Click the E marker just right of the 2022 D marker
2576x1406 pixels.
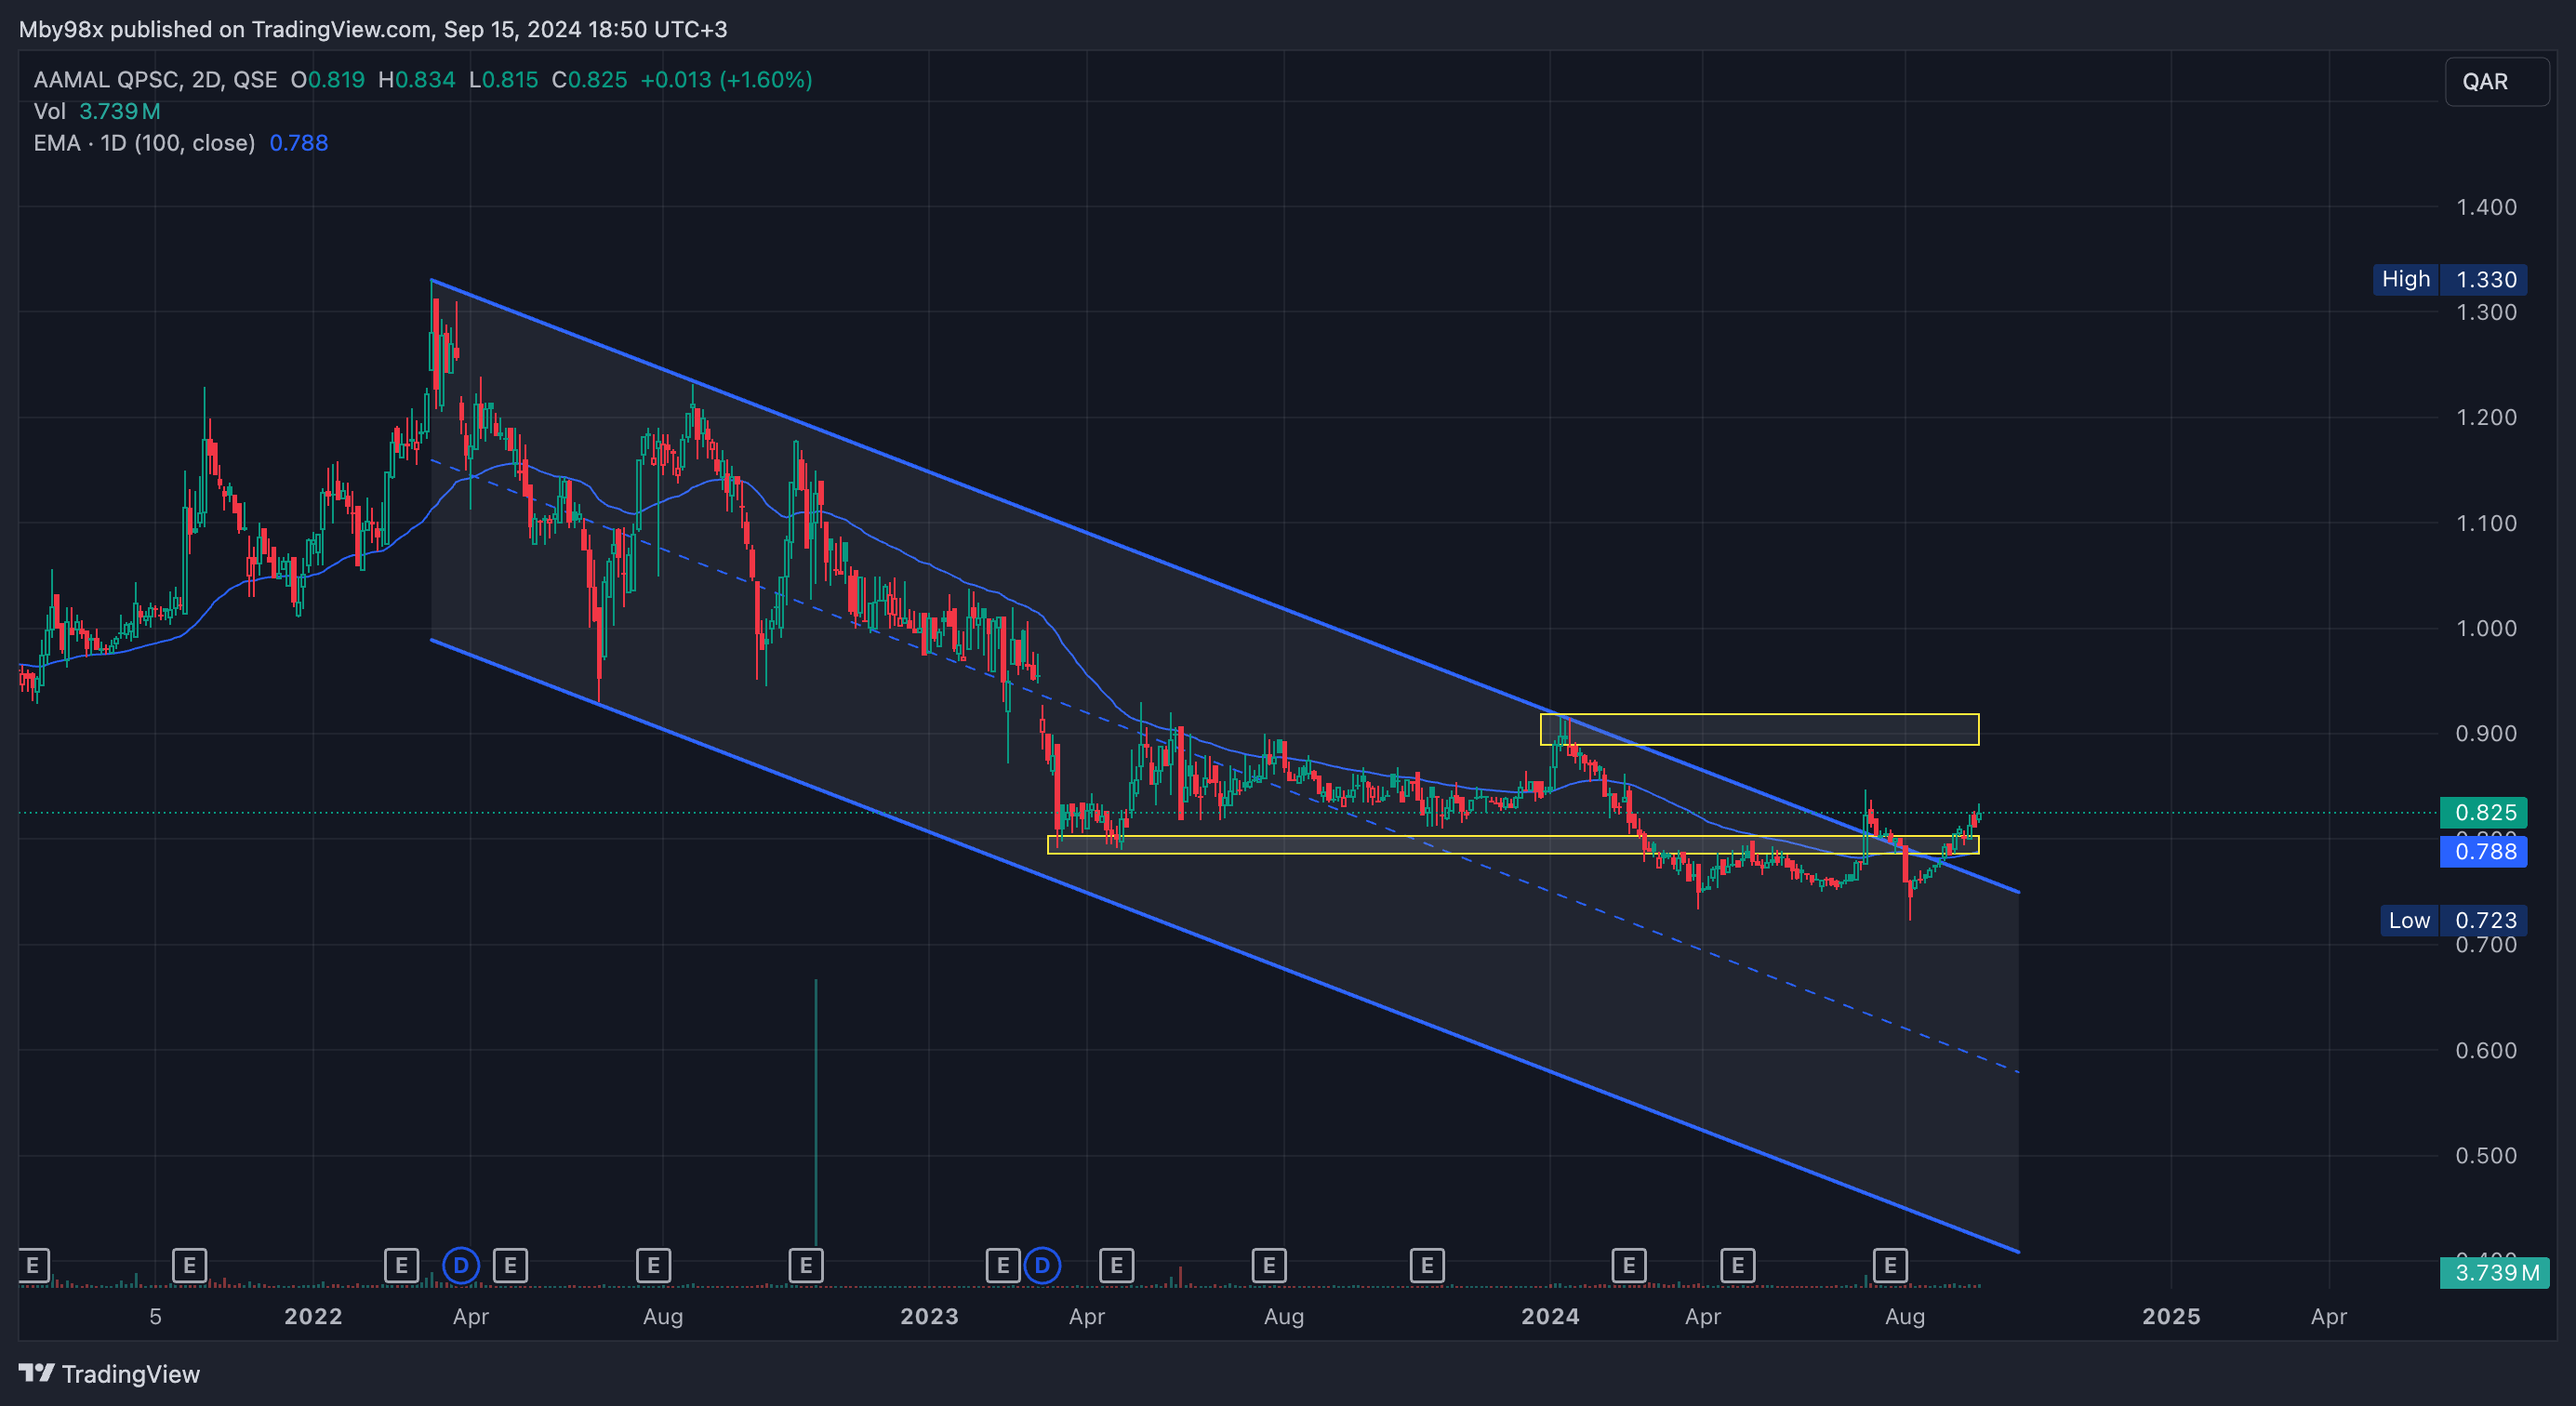tap(510, 1266)
